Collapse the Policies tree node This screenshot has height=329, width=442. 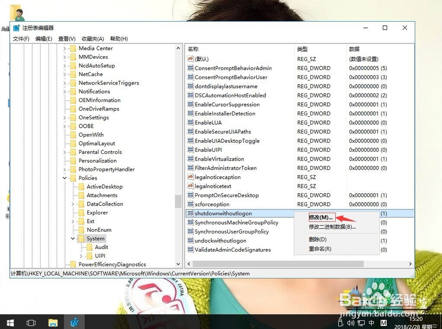click(x=65, y=178)
